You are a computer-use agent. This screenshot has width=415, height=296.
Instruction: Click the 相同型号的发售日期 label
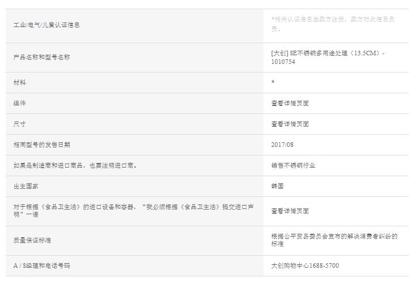(x=42, y=145)
